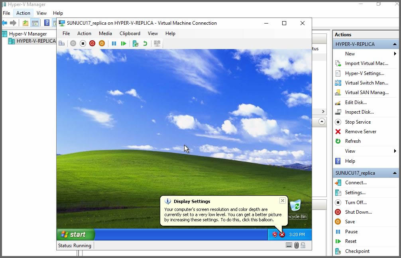Toggle the enhanced session mode icon
This screenshot has width=401, height=258.
click(x=157, y=43)
